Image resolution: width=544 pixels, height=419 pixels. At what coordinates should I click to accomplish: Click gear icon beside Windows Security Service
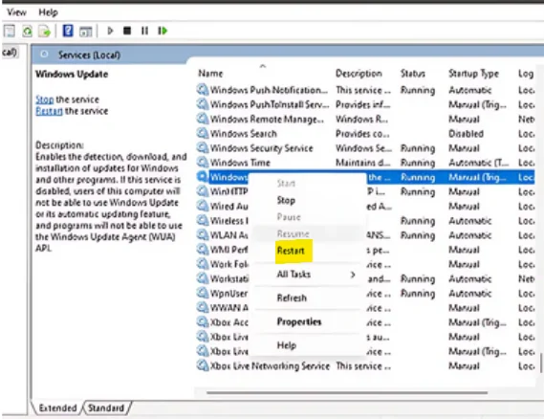[x=203, y=148]
